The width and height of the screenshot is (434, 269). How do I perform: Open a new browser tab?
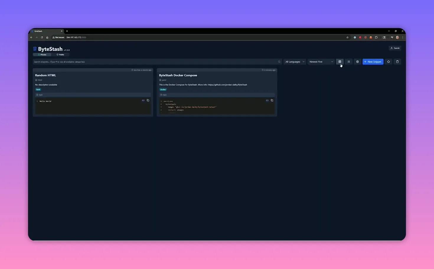click(x=67, y=31)
